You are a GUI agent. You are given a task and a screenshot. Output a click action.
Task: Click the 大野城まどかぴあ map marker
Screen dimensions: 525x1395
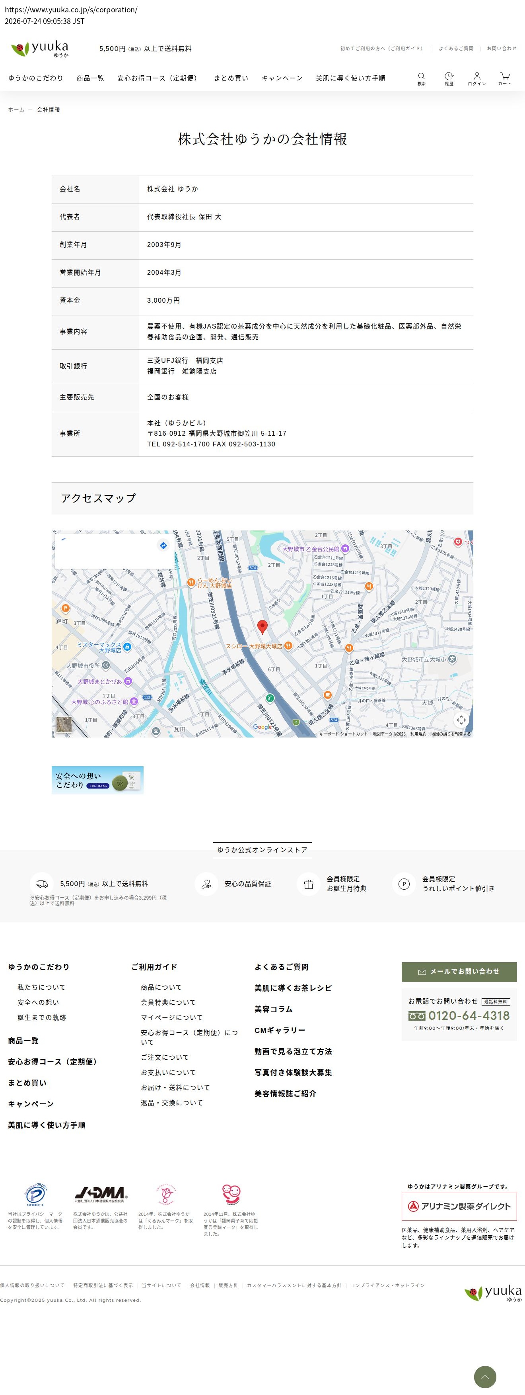[128, 681]
